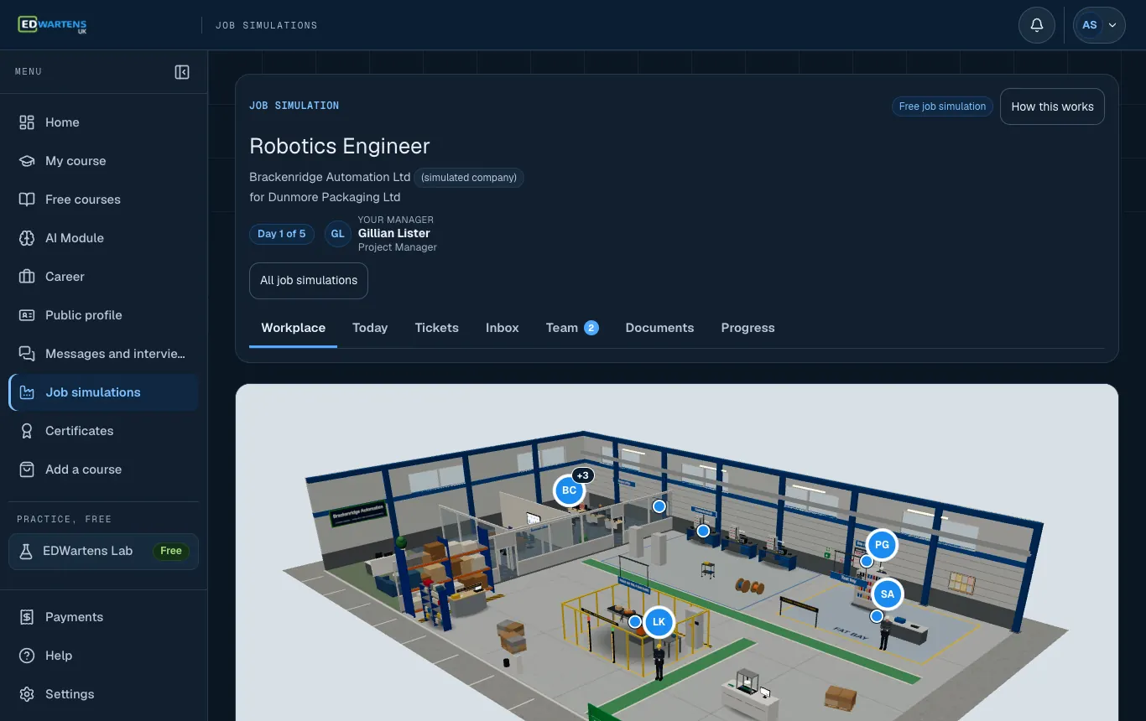
Task: Open the Tickets tab
Action: point(436,328)
